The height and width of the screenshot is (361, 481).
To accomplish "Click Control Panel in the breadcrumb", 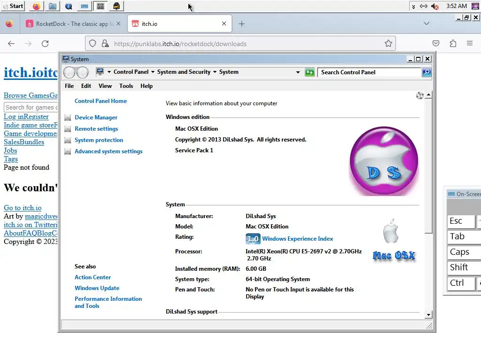I will click(131, 72).
